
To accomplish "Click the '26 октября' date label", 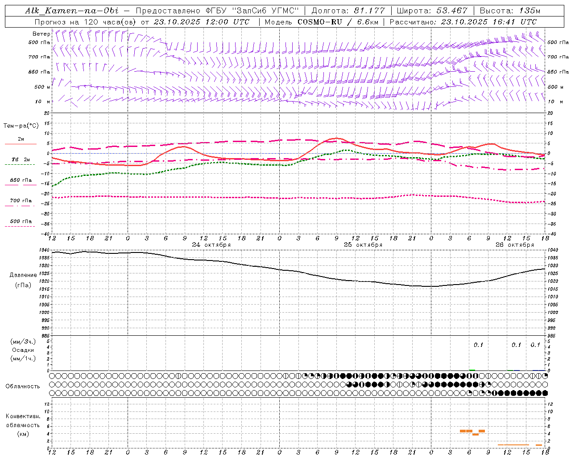I will [515, 245].
